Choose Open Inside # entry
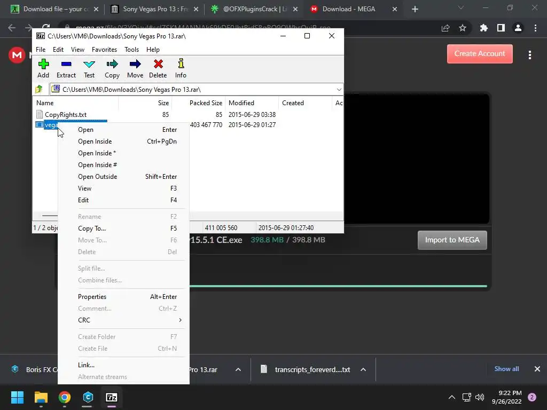The image size is (547, 410). tap(123, 165)
